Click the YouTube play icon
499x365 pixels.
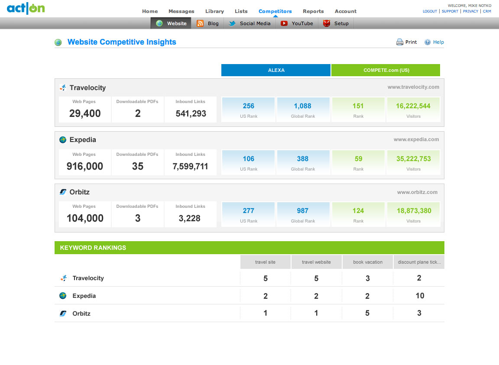(284, 23)
